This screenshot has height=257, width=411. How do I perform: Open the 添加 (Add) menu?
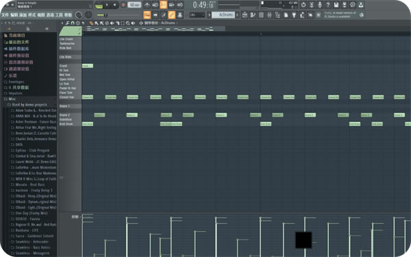point(23,15)
